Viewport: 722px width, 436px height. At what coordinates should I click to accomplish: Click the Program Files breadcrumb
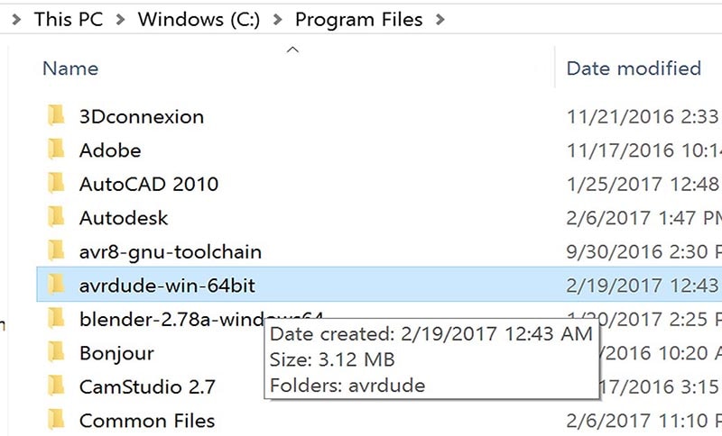[358, 19]
